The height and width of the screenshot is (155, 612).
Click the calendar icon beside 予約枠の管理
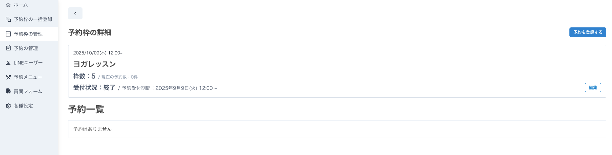[8, 34]
